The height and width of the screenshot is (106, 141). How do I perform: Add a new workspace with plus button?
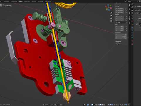click(x=53, y=1)
